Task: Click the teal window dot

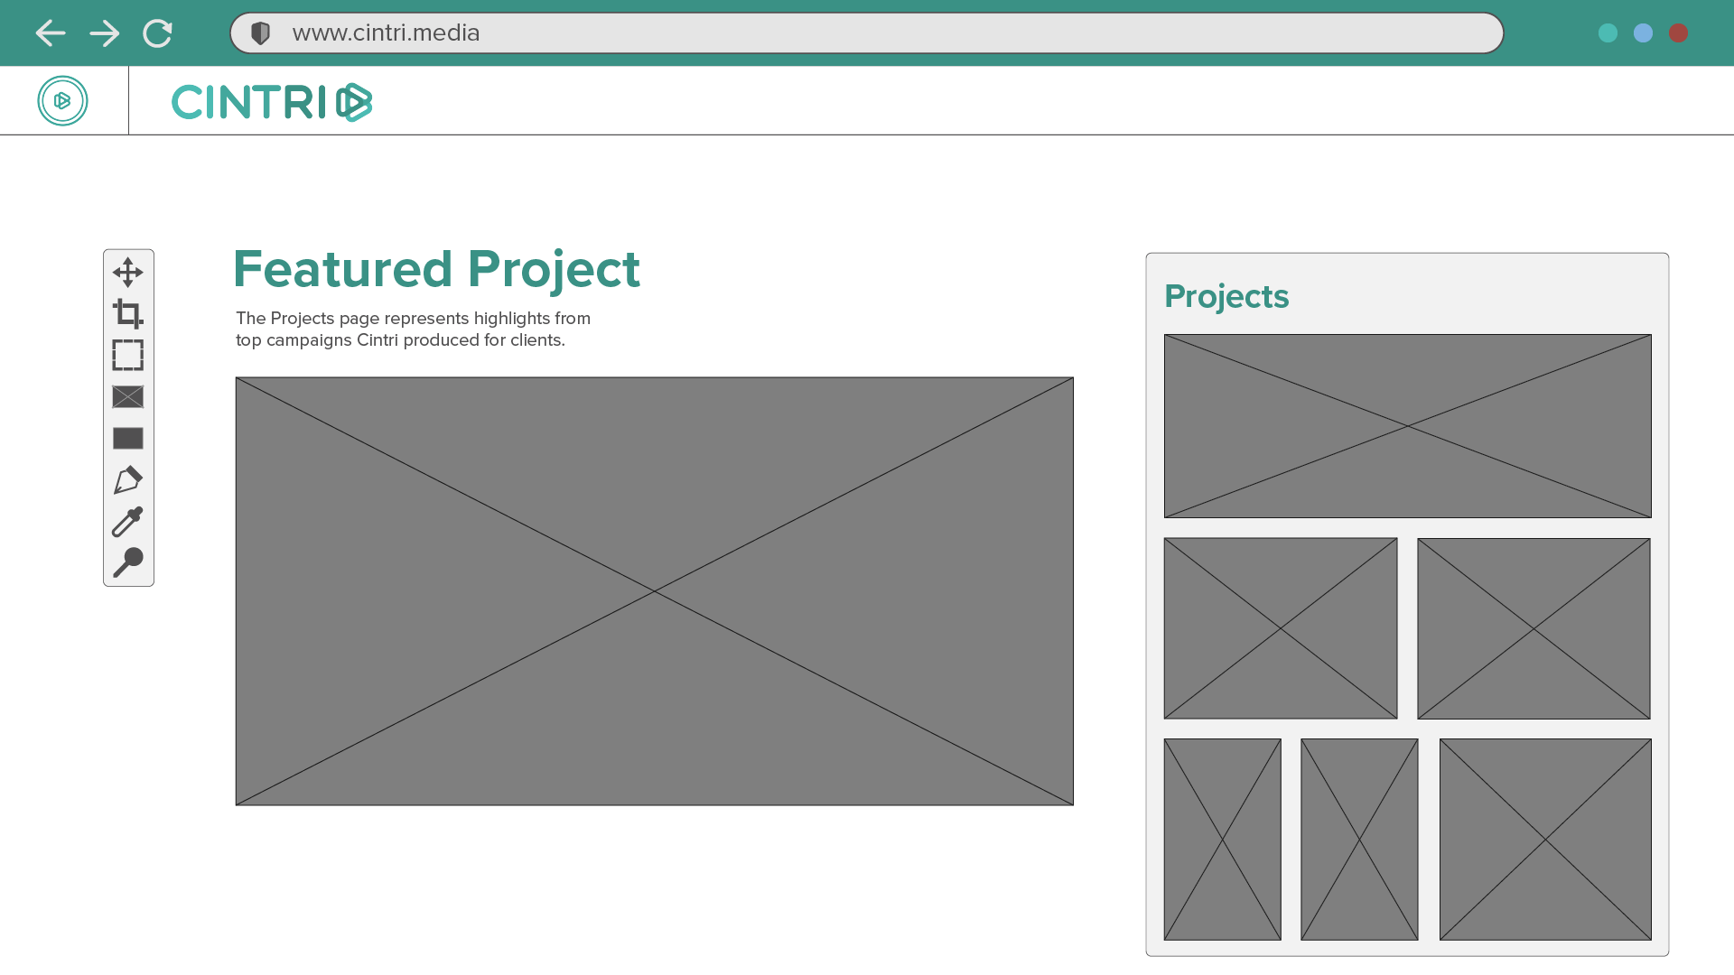Action: click(x=1608, y=33)
